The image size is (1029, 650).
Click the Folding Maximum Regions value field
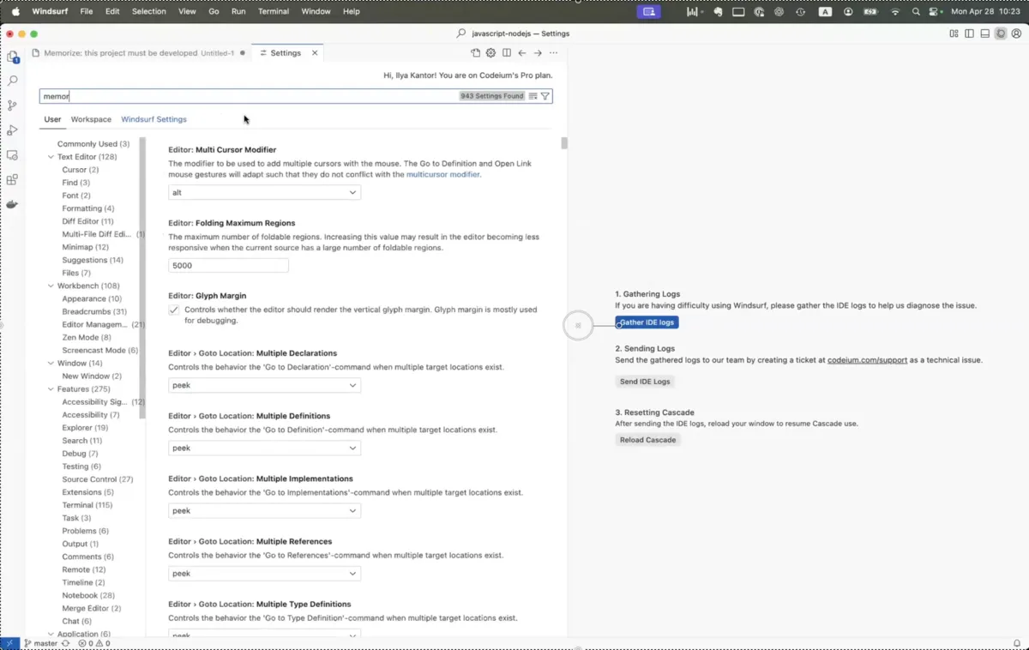228,266
